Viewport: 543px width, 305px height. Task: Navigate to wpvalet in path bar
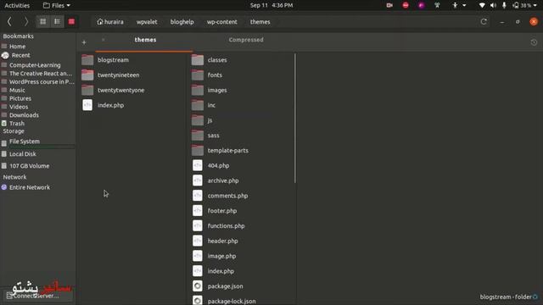(x=147, y=22)
